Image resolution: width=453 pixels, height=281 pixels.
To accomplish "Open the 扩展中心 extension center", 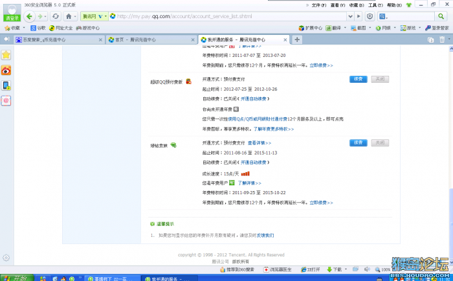I will point(310,28).
